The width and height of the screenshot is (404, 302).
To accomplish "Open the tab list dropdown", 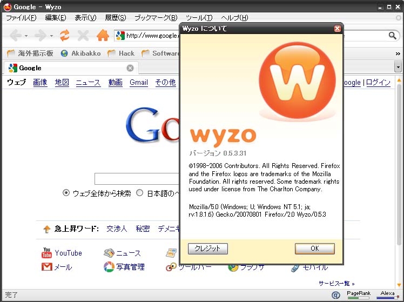I will coord(398,67).
